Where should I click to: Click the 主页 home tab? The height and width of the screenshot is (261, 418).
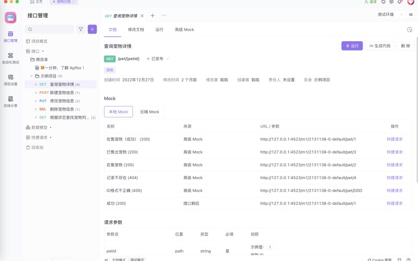36,2
